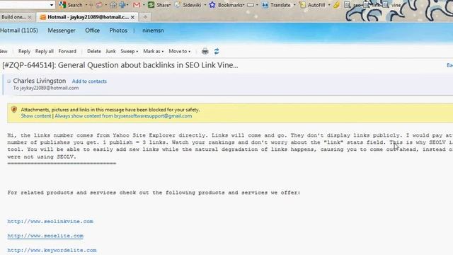
Task: Click the blue plus toolbar icon
Action: pyautogui.click(x=122, y=5)
